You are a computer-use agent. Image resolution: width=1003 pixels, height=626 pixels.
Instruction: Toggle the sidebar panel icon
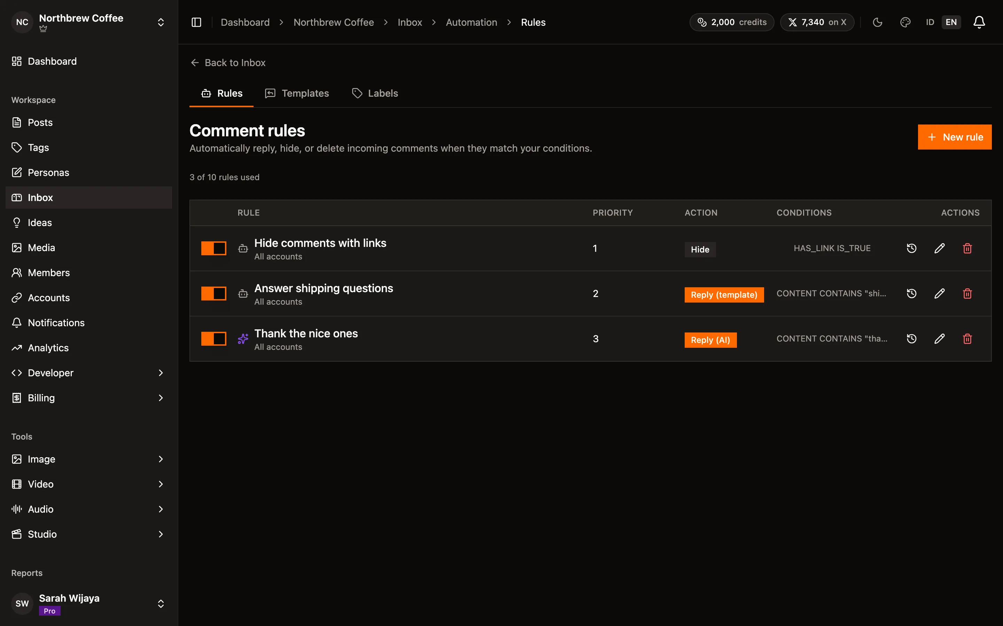tap(196, 22)
